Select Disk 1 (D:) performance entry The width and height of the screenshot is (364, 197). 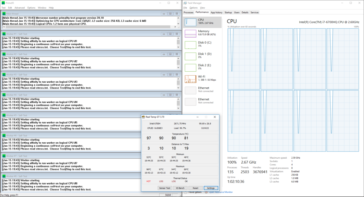click(202, 56)
